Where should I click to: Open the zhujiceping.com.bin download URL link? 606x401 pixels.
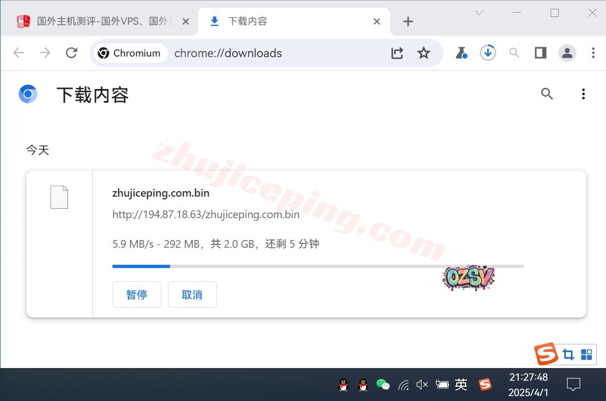click(206, 214)
